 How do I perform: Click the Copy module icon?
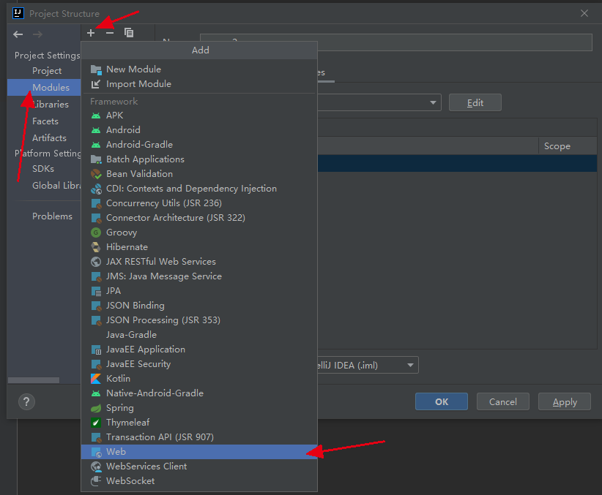click(x=129, y=33)
